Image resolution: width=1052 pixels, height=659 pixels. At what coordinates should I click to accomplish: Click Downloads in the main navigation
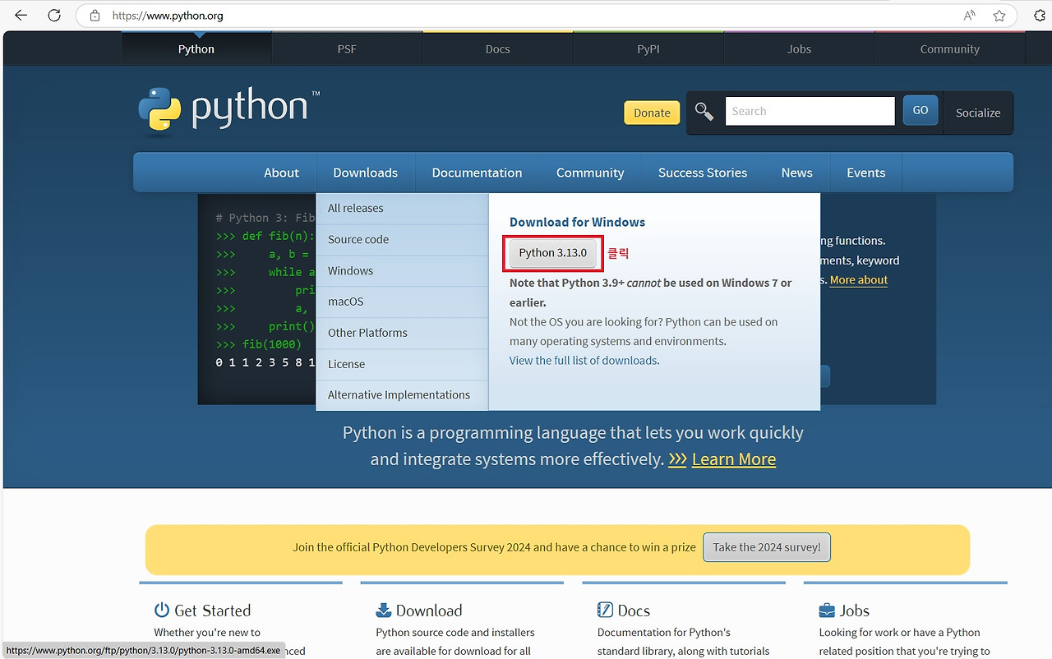(x=366, y=173)
